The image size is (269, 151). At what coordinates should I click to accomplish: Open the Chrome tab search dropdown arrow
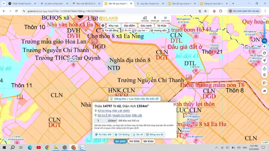3,3
